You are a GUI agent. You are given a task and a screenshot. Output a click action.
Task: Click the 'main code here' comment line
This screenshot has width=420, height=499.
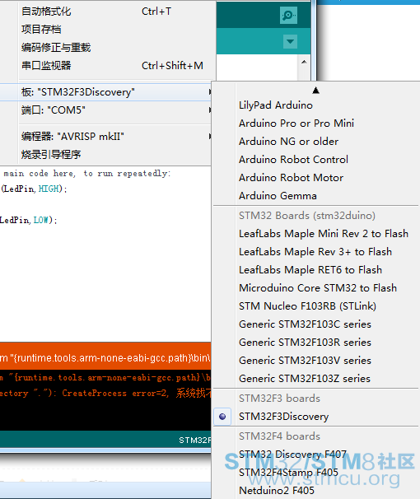86,174
